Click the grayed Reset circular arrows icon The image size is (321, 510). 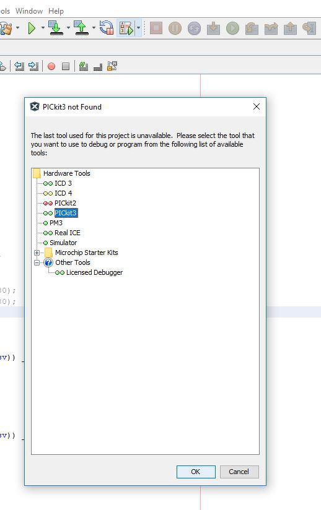click(x=195, y=28)
